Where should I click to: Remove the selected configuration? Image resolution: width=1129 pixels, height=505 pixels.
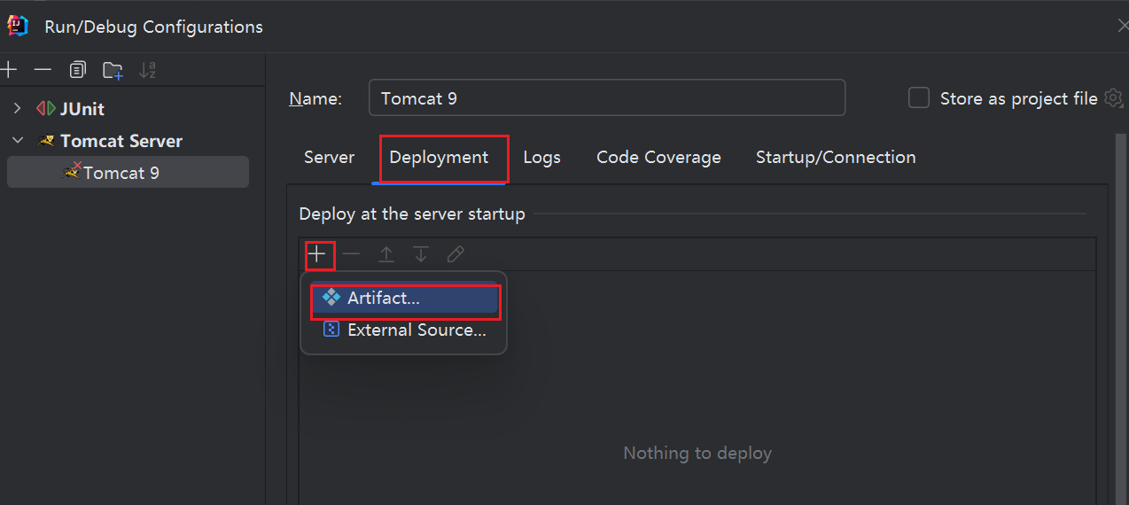coord(43,69)
